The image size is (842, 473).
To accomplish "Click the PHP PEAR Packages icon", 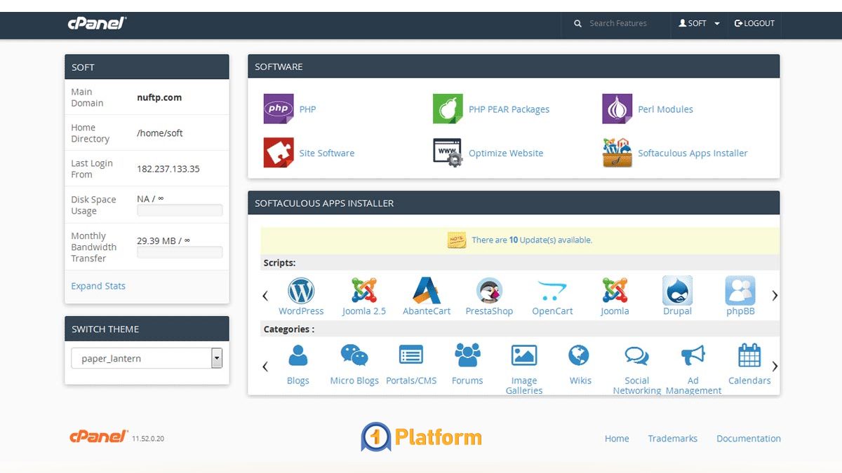I will click(447, 109).
